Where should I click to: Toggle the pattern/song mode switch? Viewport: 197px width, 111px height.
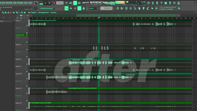point(41,3)
